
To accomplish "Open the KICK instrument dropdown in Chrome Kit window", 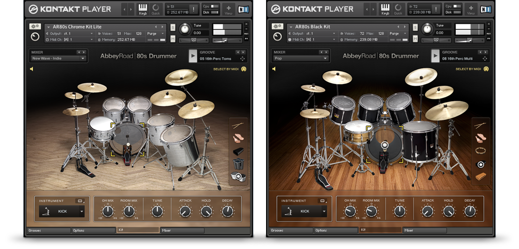I will tap(62, 211).
